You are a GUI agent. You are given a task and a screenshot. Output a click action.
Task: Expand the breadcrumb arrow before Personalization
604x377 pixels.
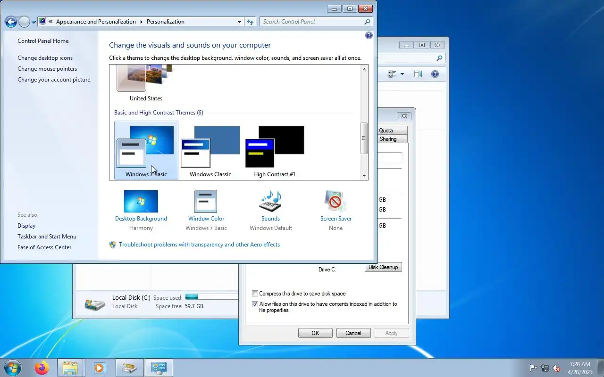pos(141,22)
